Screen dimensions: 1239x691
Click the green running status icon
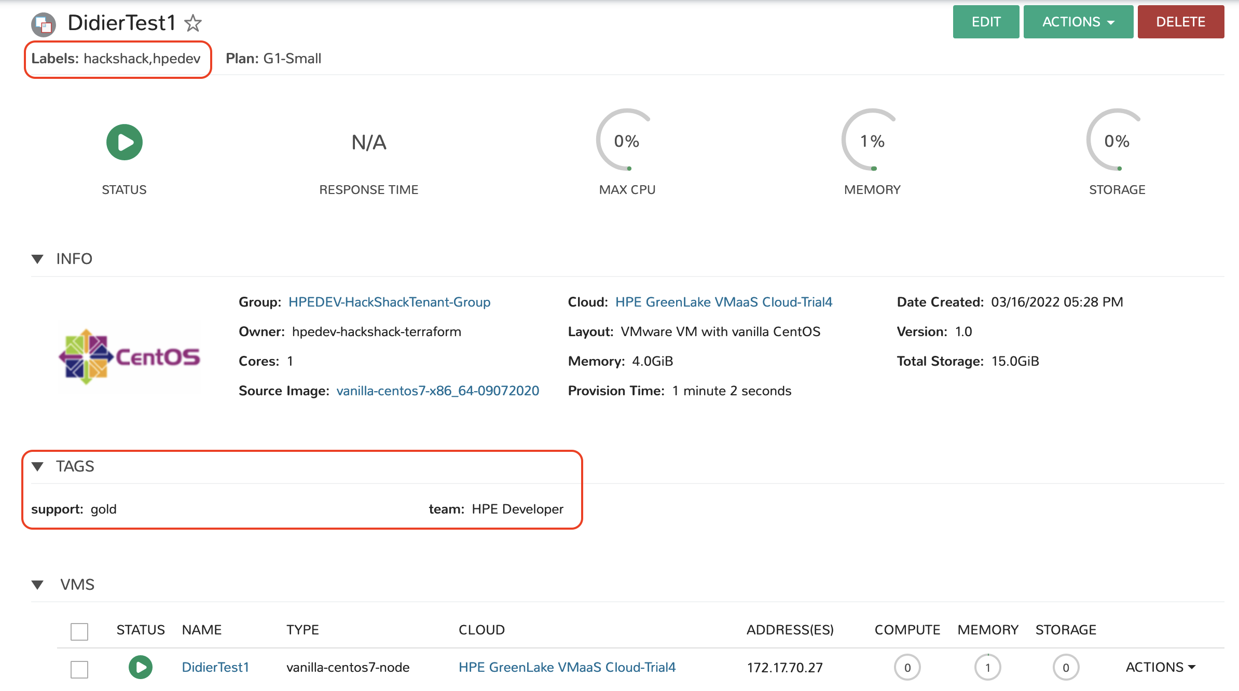click(125, 142)
